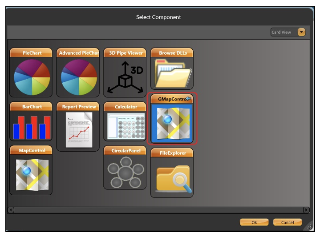Pick the MapControl component icon
The image size is (316, 233).
pyautogui.click(x=31, y=174)
